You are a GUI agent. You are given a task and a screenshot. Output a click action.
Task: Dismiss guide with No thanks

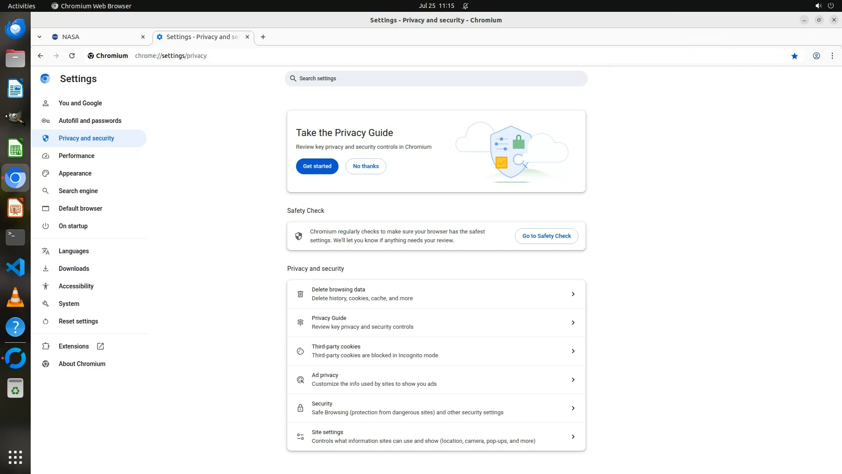(365, 166)
